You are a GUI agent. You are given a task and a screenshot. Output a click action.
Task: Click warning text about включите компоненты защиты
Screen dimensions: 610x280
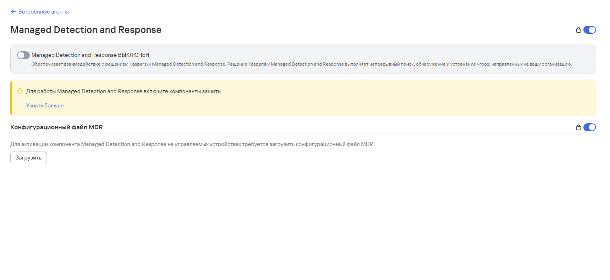pyautogui.click(x=125, y=91)
